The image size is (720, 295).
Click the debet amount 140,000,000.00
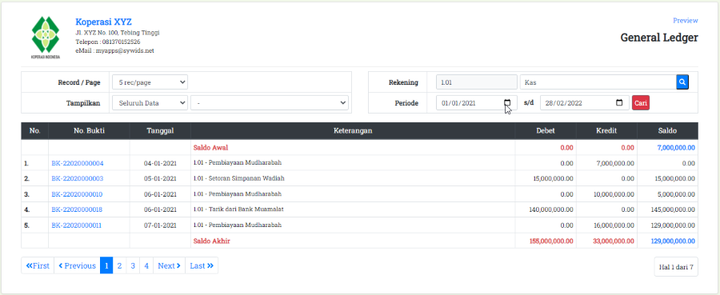(x=551, y=209)
